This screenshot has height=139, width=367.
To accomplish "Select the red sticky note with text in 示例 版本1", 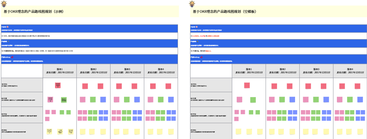I will tap(58, 85).
